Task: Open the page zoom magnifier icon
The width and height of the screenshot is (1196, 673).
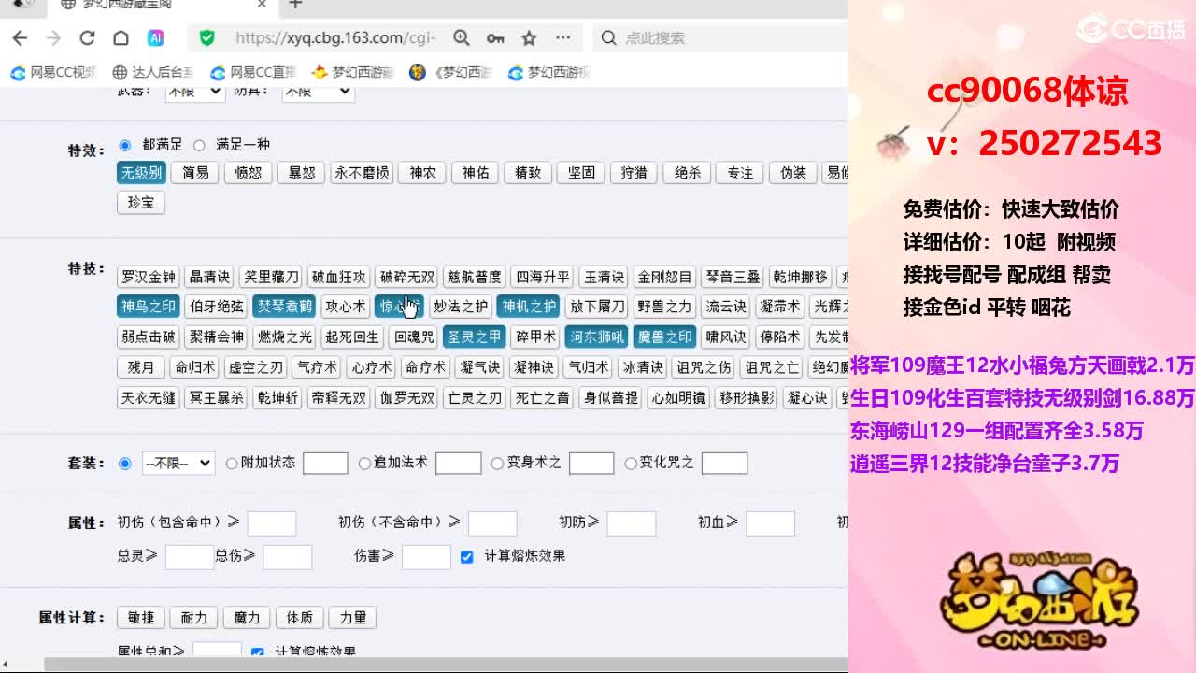Action: click(462, 37)
